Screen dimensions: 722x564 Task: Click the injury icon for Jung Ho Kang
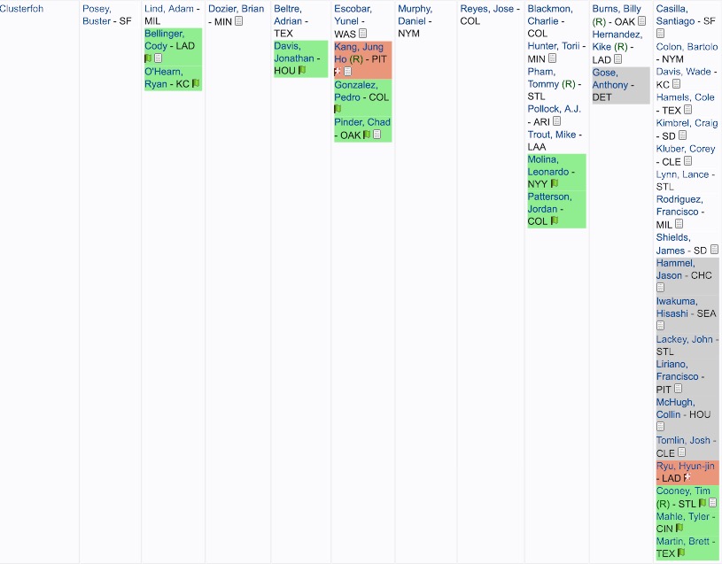tap(338, 71)
